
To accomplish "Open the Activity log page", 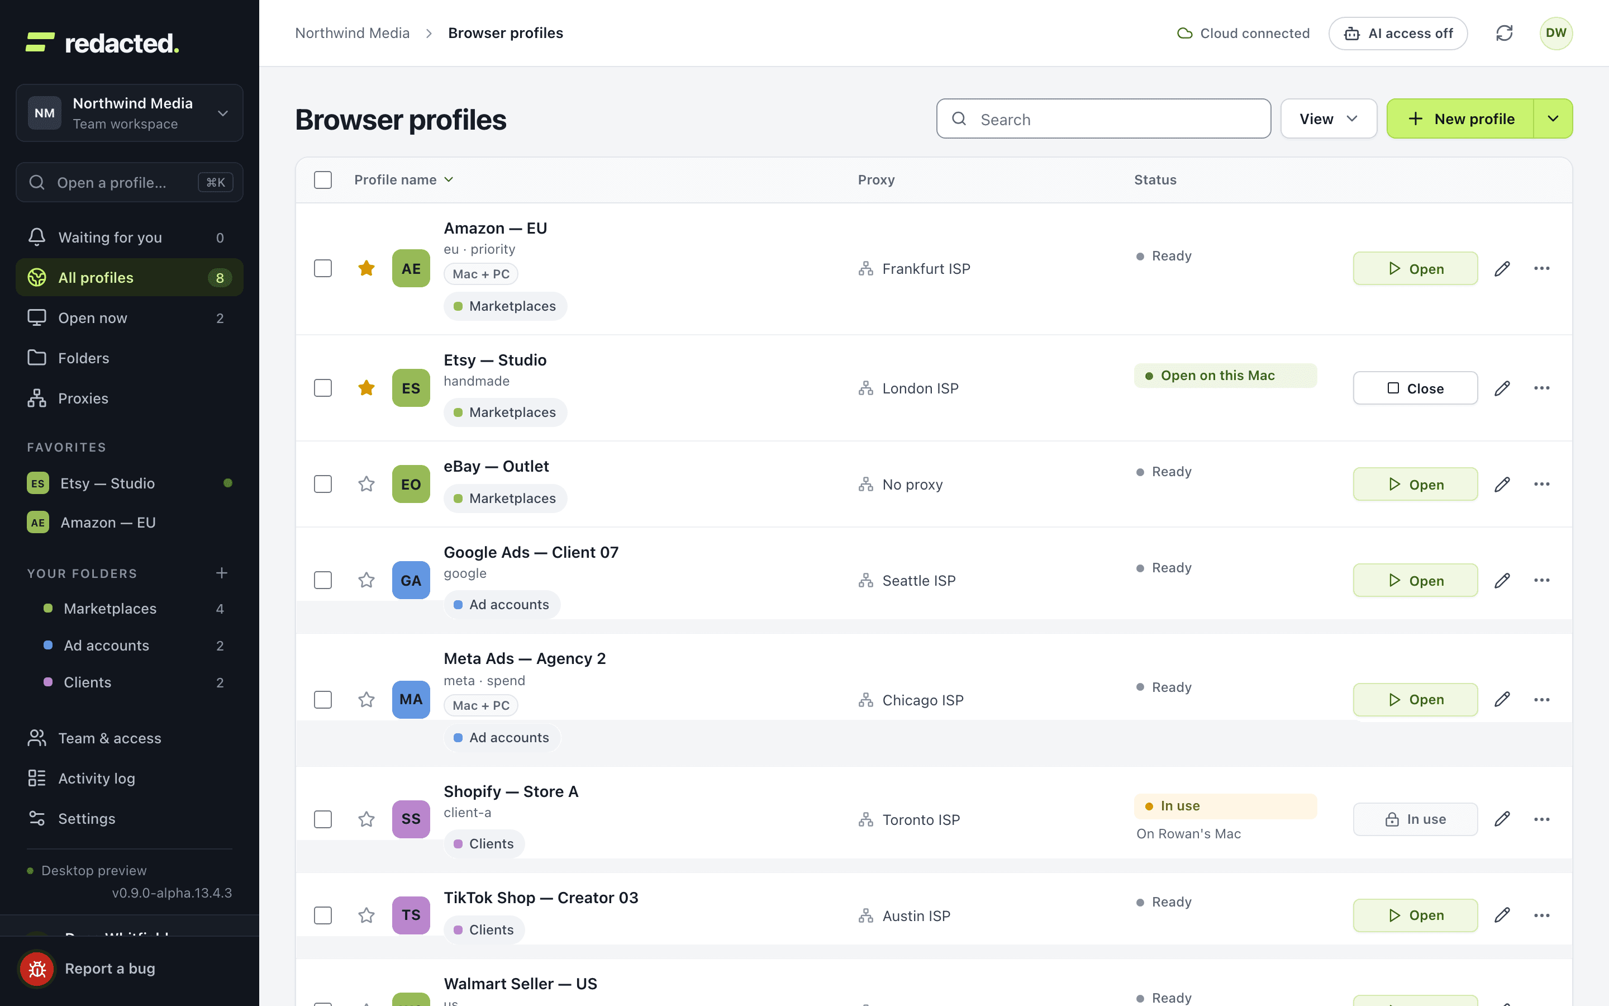I will coord(130,779).
